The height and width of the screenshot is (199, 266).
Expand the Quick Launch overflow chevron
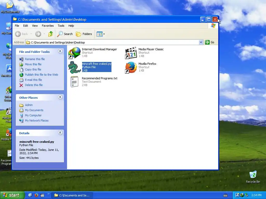pos(49,194)
